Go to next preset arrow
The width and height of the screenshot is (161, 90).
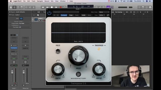tap(58, 15)
